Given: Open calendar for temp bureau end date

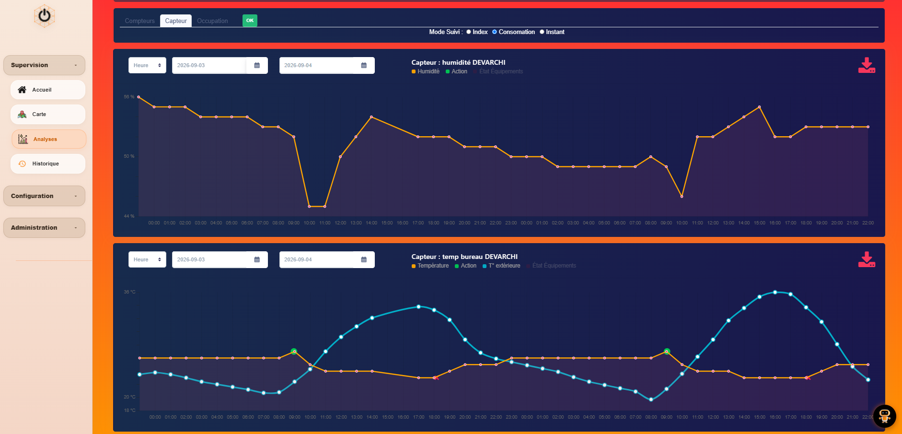Looking at the screenshot, I should (364, 259).
